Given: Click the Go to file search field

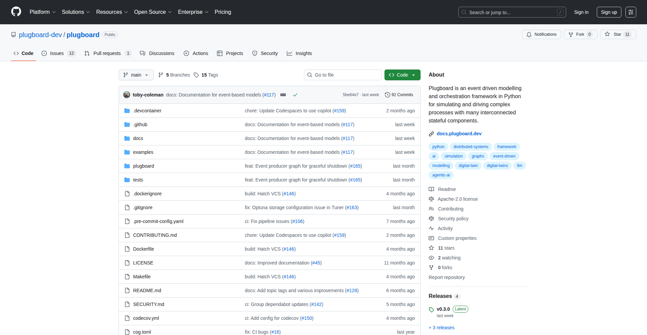Looking at the screenshot, I should (x=343, y=75).
